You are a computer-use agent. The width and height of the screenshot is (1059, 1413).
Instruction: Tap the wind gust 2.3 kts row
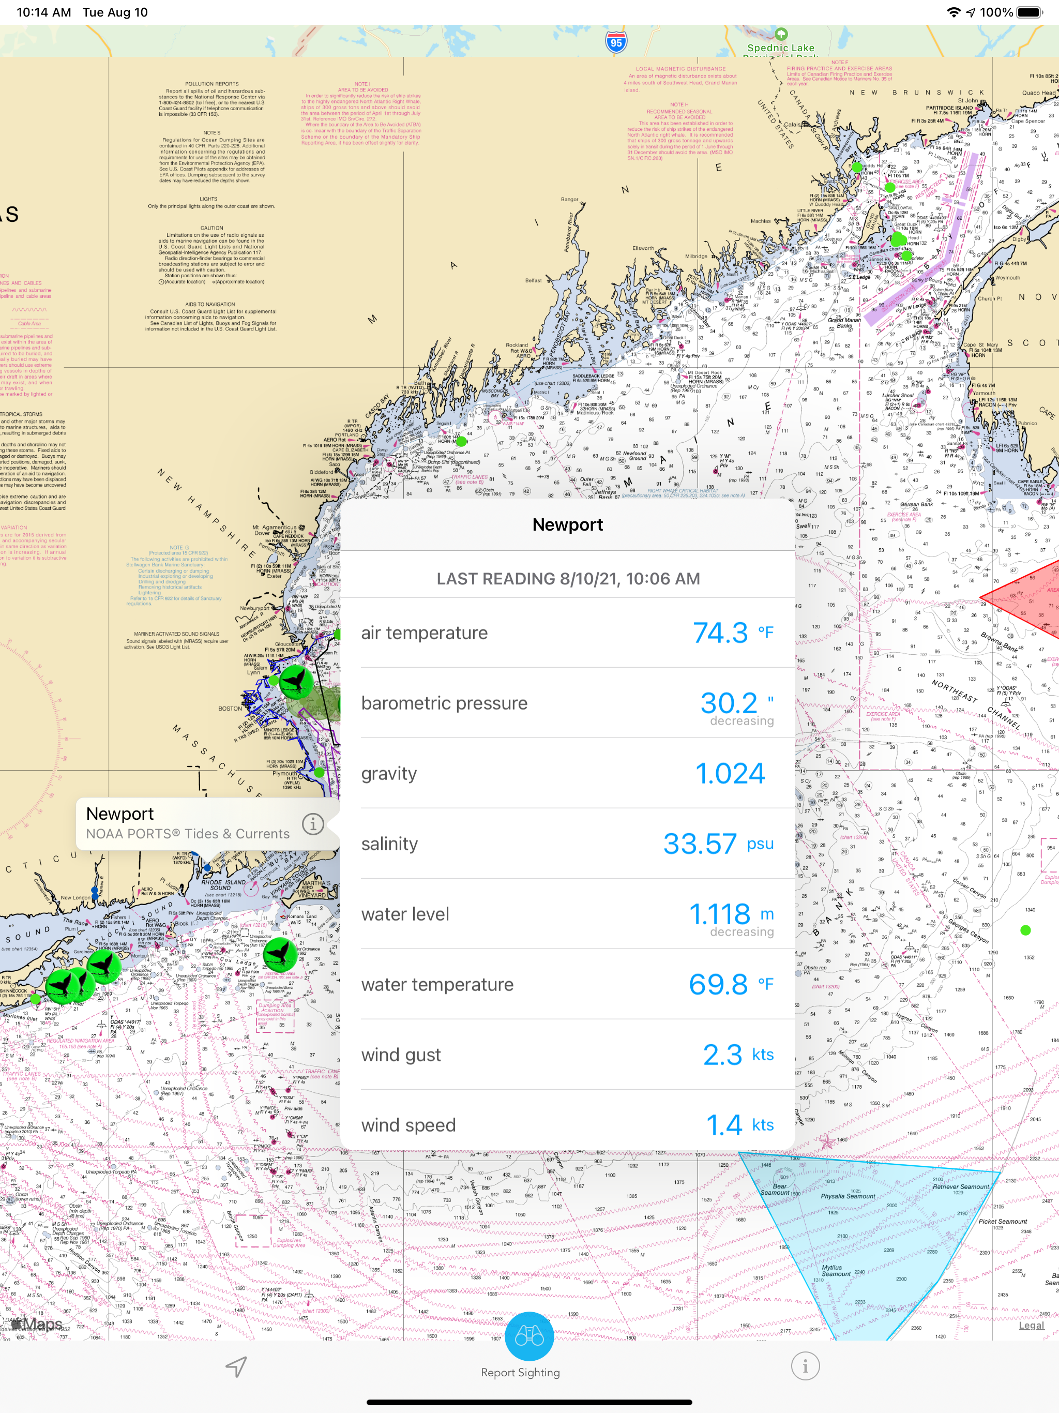[567, 1054]
